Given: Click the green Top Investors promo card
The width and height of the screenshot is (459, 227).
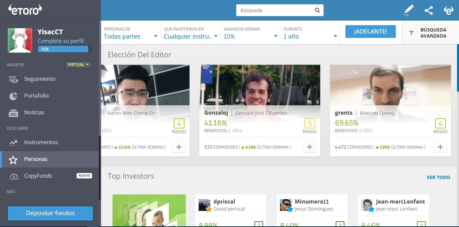Looking at the screenshot, I should [149, 211].
